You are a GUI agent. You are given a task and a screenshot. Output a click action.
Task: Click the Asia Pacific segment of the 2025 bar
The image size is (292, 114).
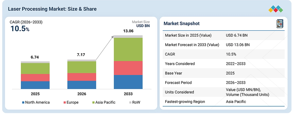[x=35, y=68]
